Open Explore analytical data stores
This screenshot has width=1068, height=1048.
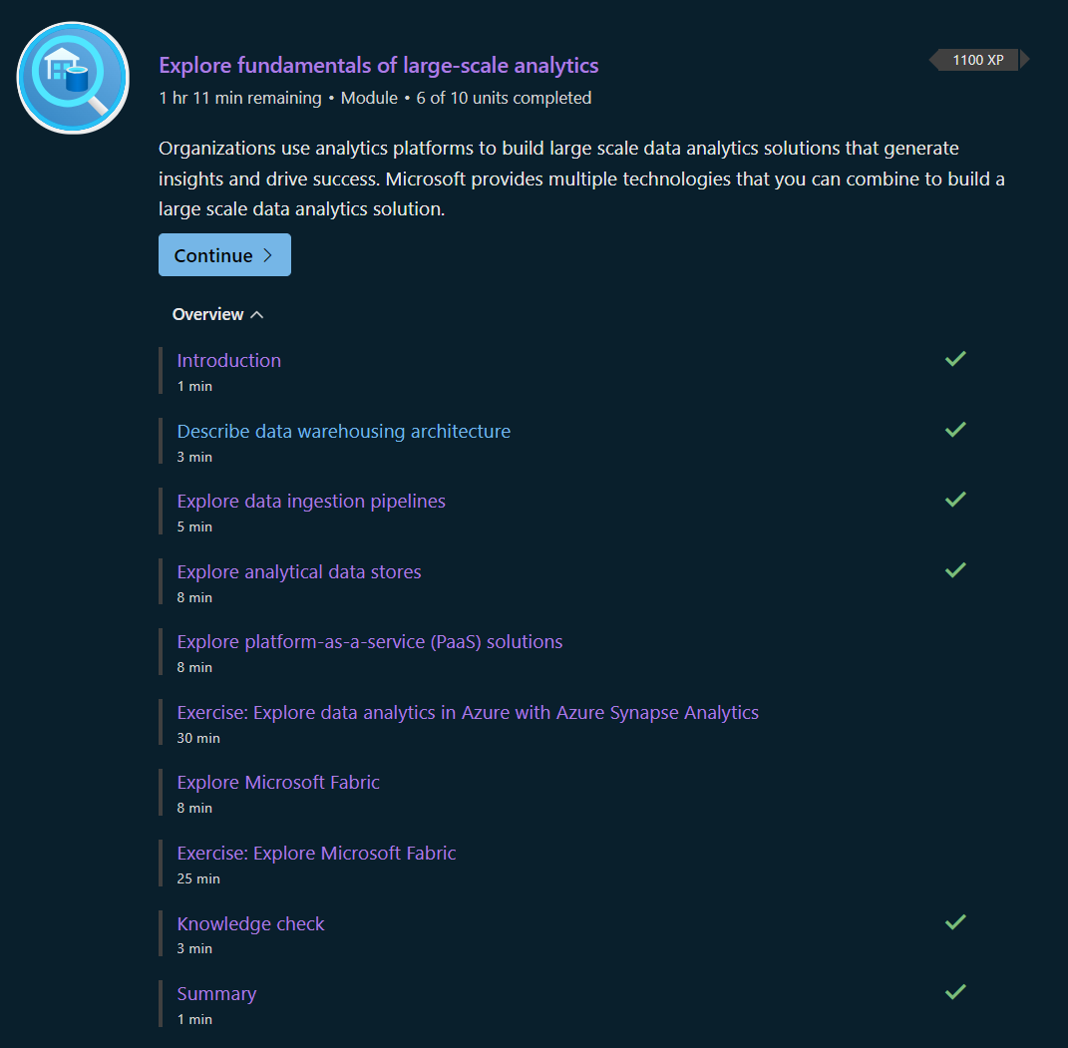pos(298,571)
